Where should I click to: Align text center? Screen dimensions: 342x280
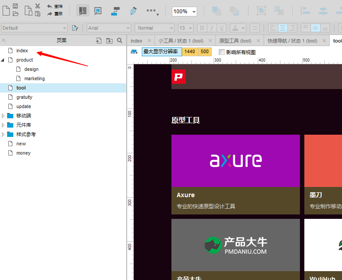click(x=283, y=28)
